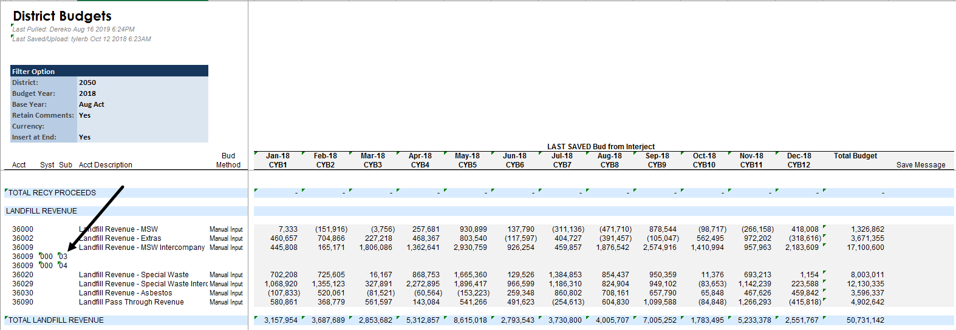Select Total Budget value 17,100,600
This screenshot has width=956, height=330.
click(x=866, y=247)
